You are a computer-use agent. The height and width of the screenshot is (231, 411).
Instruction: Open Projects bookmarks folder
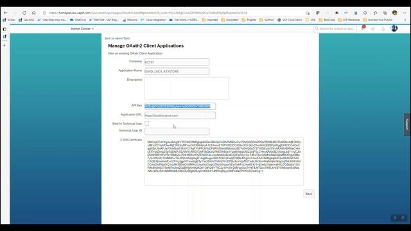249,20
